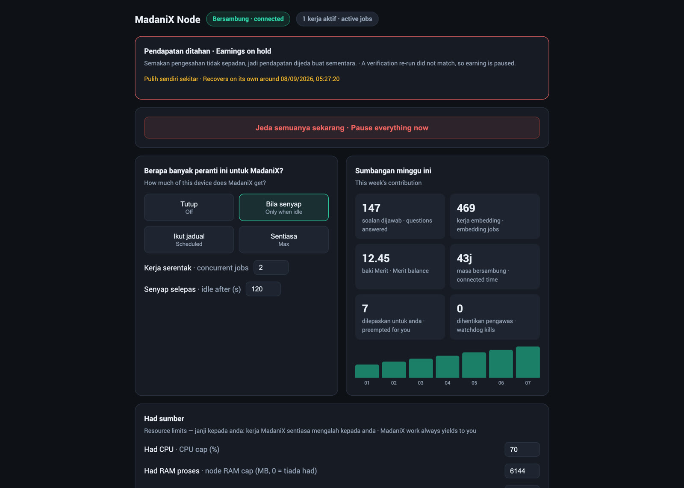684x488 pixels.
Task: Edit the node RAM cap field
Action: [x=522, y=471]
